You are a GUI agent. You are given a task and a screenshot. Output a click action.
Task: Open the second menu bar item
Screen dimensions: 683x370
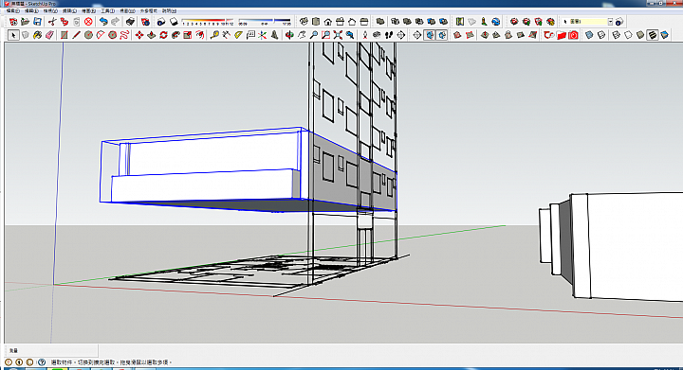tap(31, 10)
